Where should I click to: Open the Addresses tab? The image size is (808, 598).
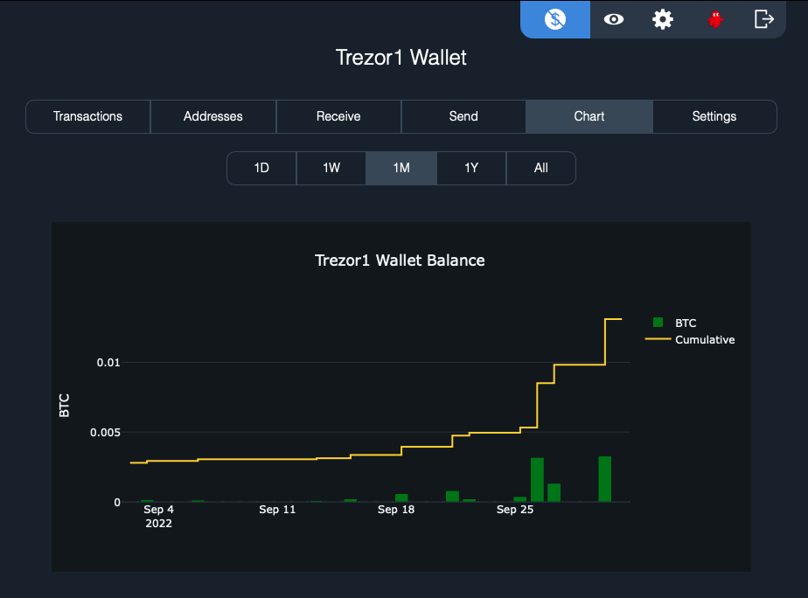212,115
